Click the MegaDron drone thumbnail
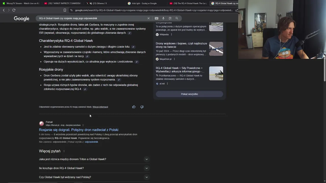 [216, 49]
